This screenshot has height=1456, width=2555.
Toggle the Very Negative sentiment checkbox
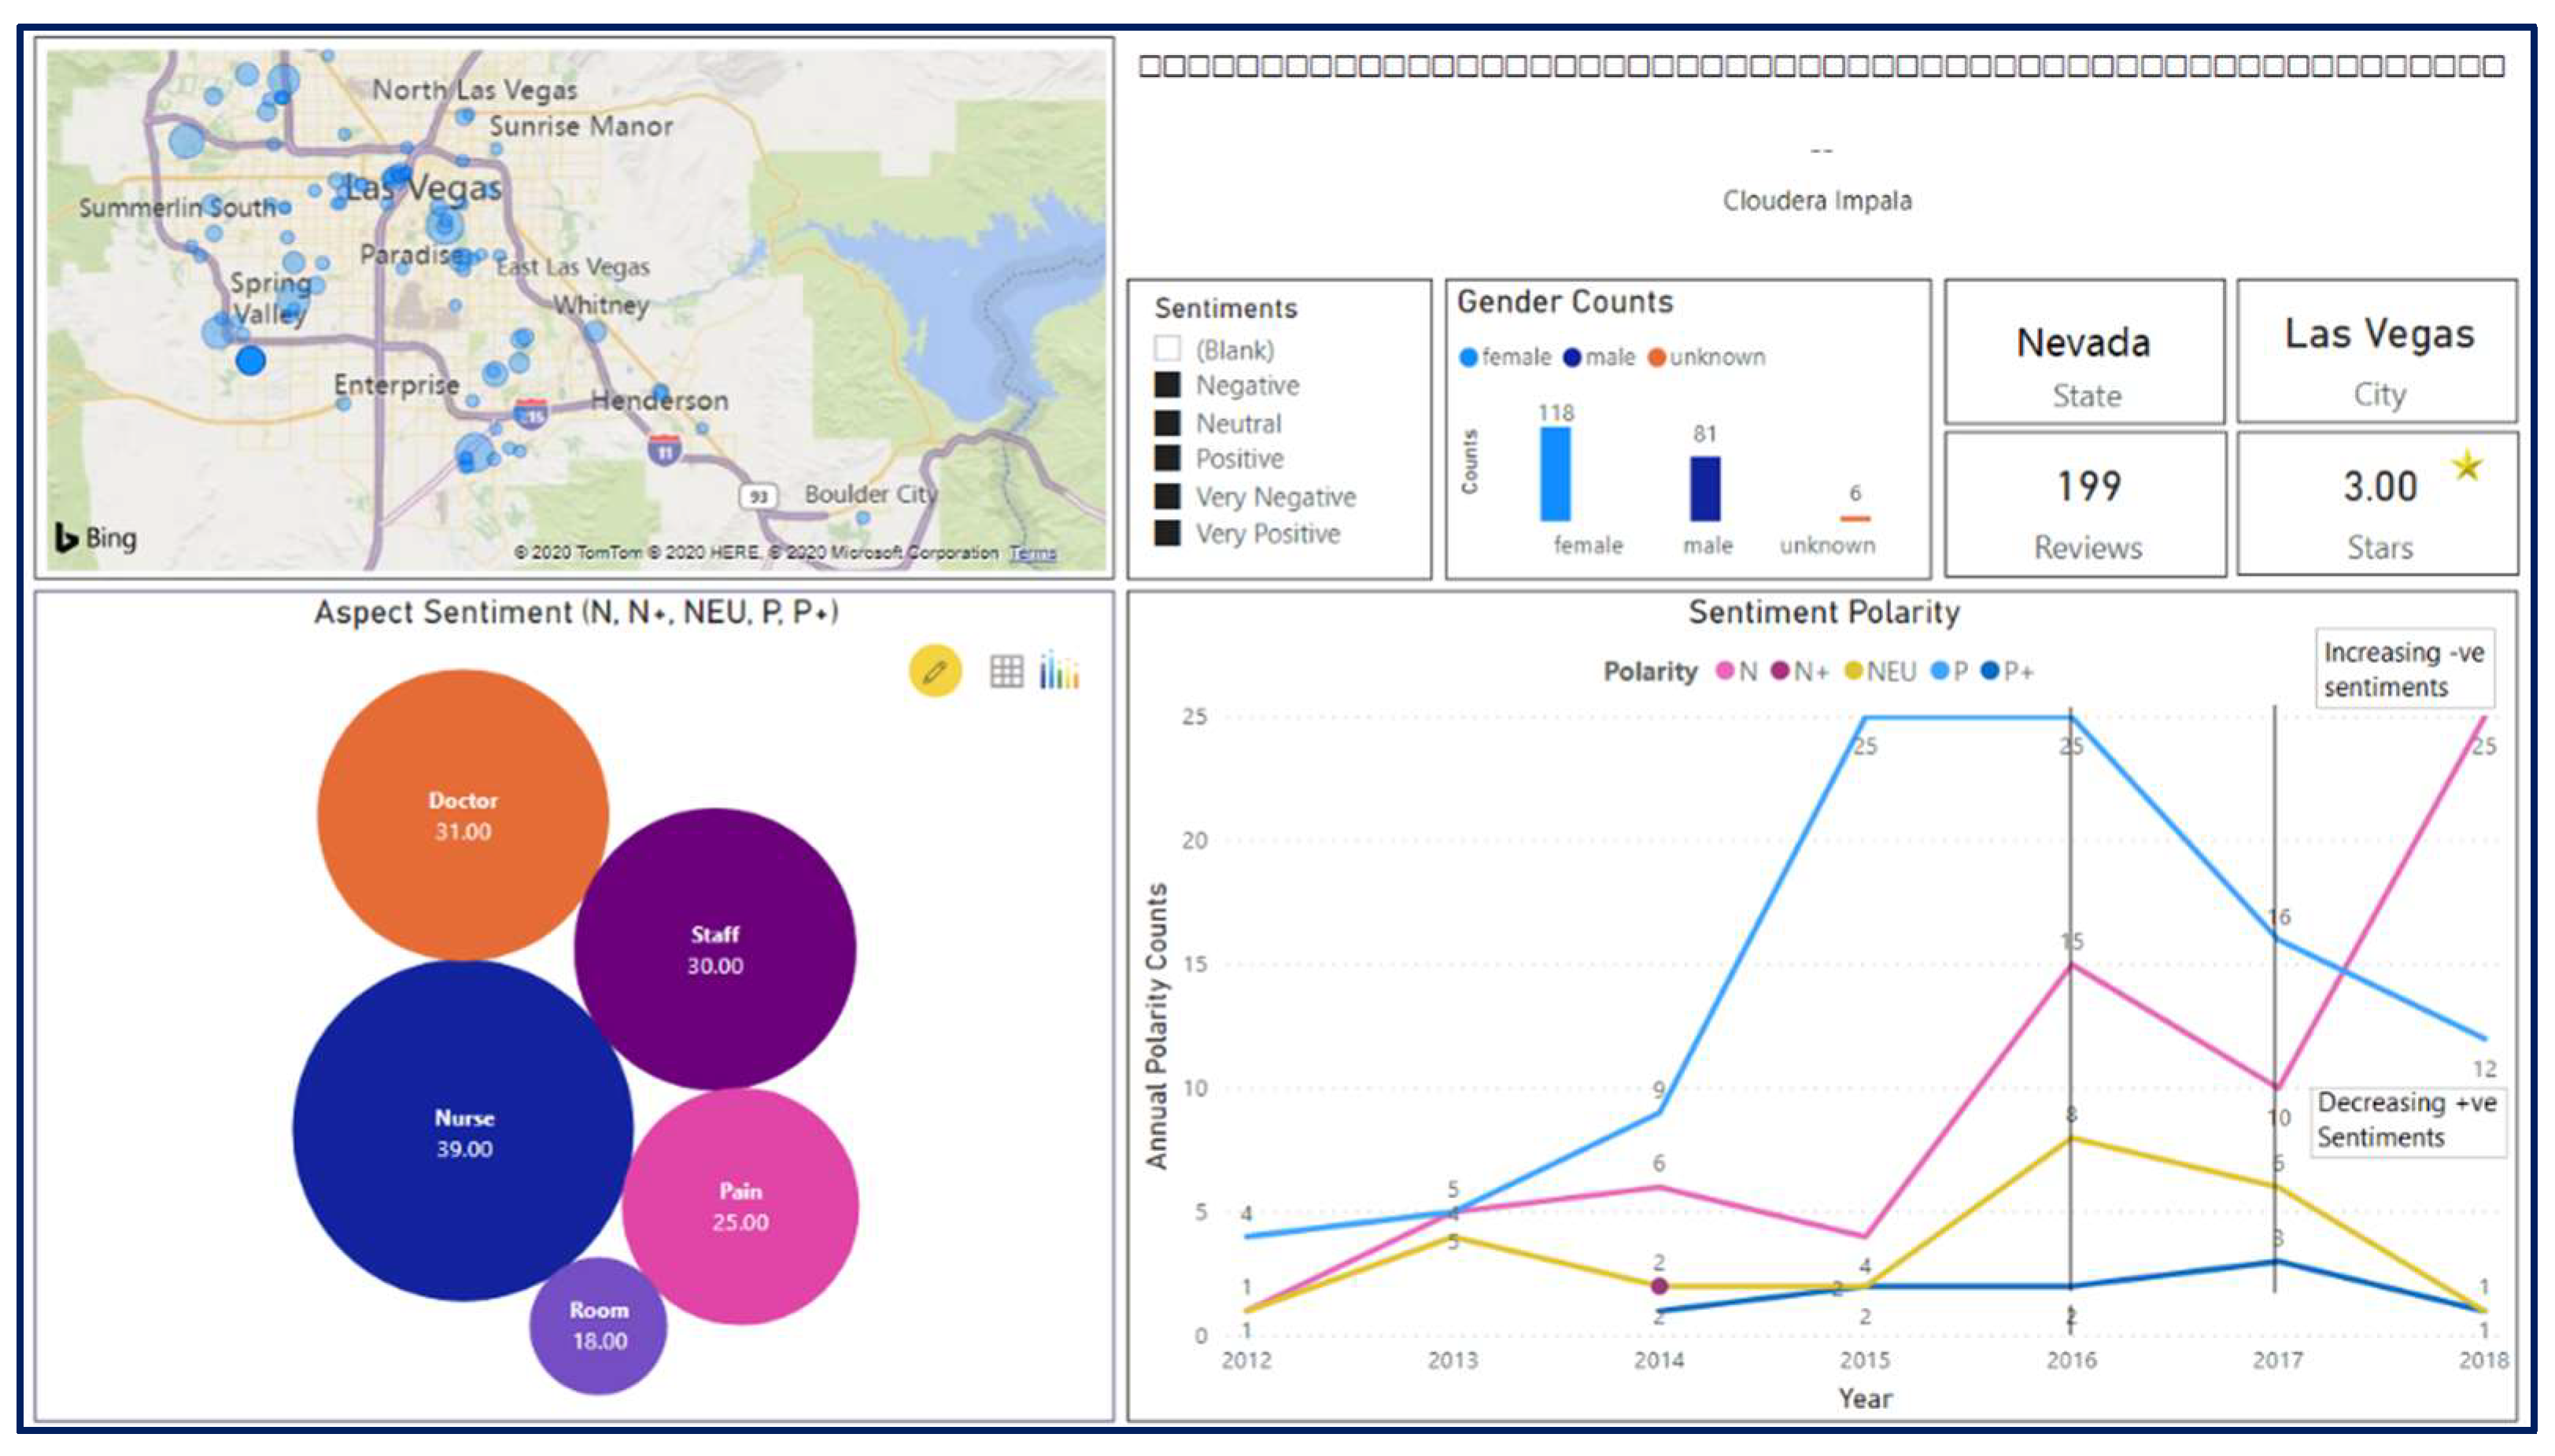pos(1166,496)
